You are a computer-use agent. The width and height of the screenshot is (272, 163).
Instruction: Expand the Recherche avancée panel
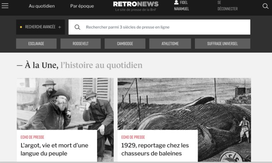tap(40, 27)
